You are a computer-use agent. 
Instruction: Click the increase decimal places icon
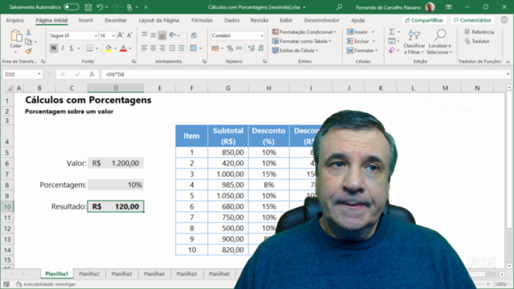[x=251, y=48]
